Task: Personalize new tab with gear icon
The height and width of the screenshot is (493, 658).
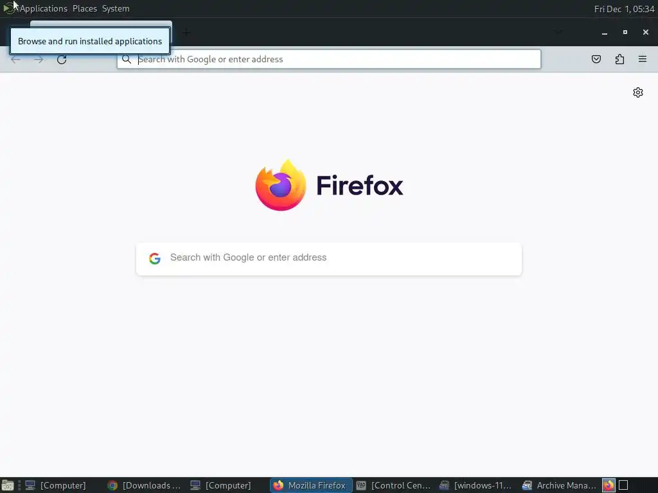Action: 638,92
